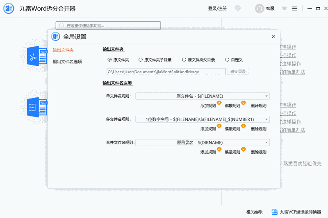The image size is (328, 218).
Task: Click the 九雷Word拆分合并器 app logo
Action: pos(9,9)
